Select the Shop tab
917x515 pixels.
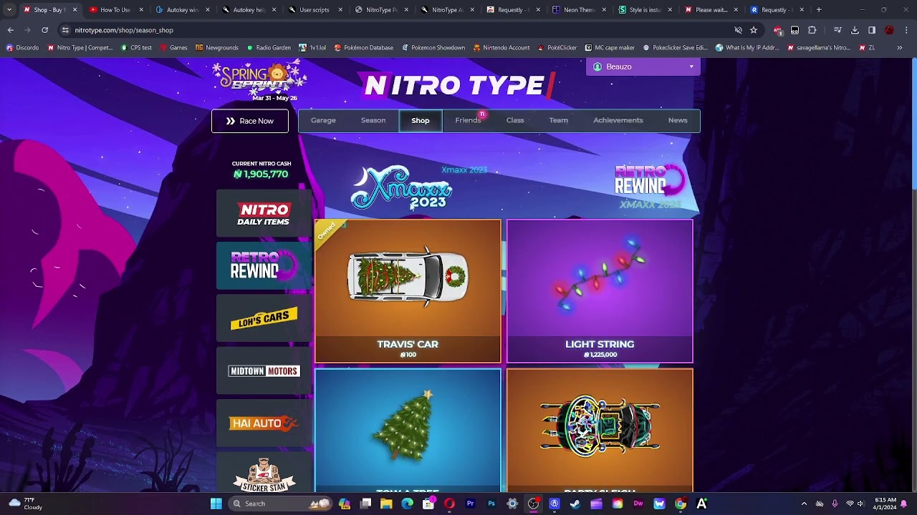421,120
